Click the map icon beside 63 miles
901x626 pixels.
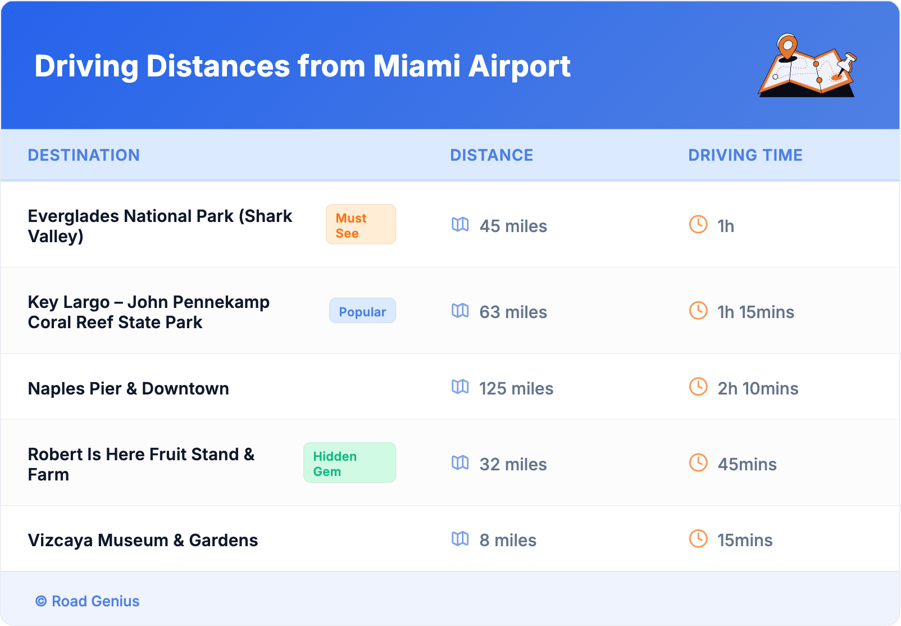[460, 311]
